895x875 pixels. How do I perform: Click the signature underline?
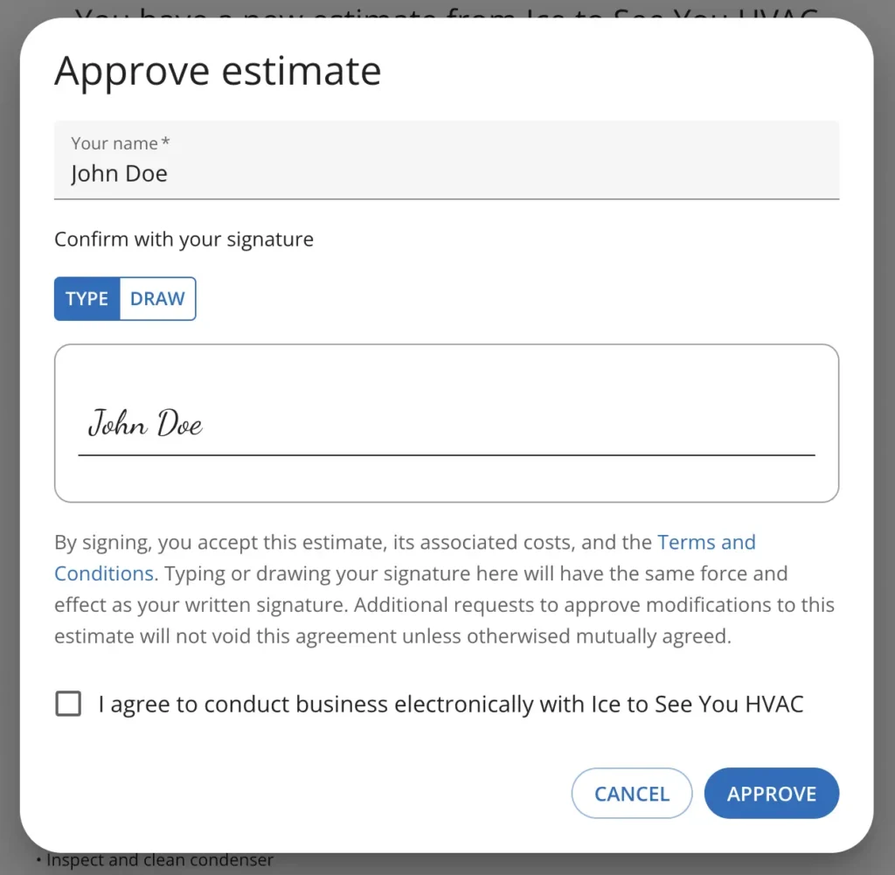click(446, 455)
